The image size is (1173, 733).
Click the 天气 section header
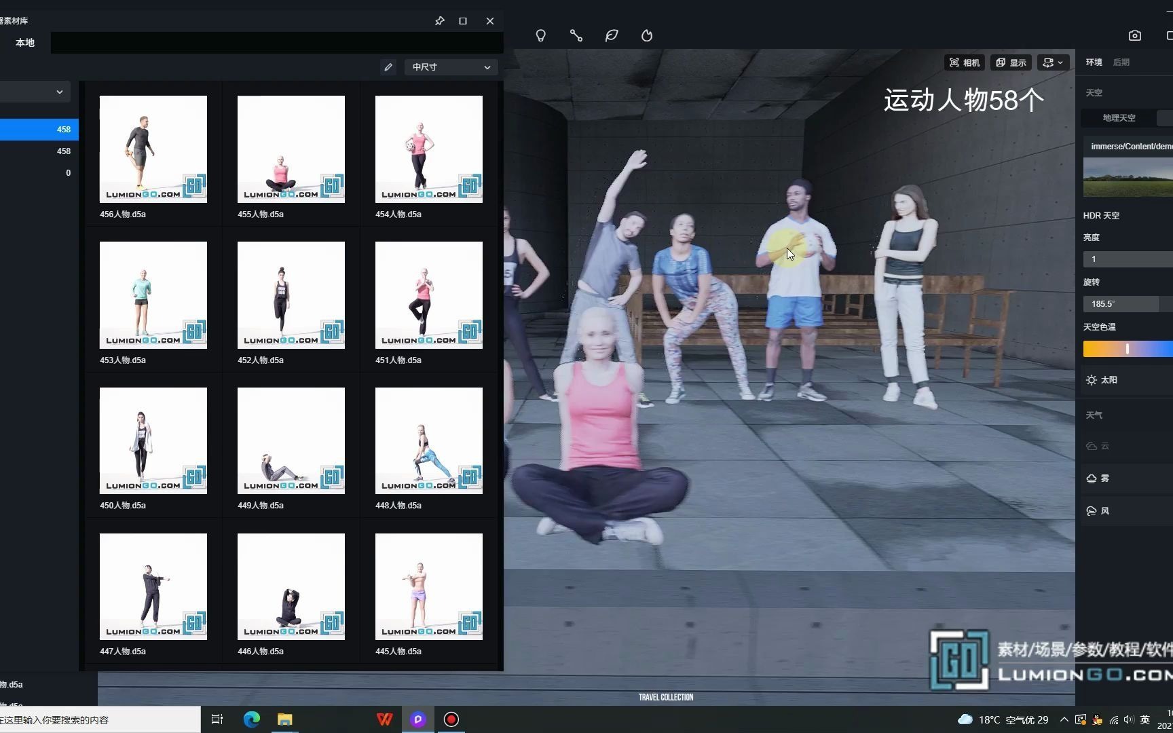point(1094,415)
